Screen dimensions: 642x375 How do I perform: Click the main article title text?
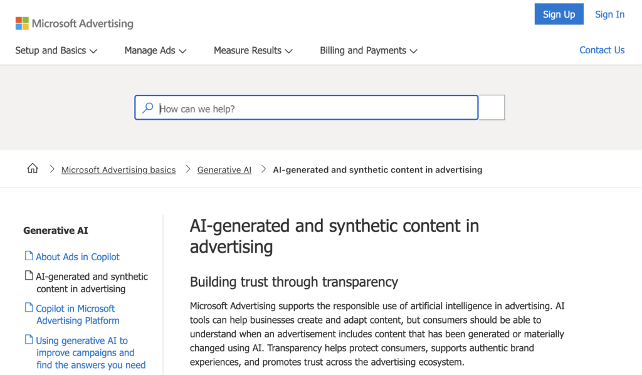pyautogui.click(x=334, y=236)
